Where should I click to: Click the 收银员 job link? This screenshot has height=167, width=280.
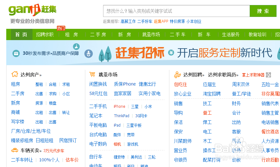pos(181,160)
